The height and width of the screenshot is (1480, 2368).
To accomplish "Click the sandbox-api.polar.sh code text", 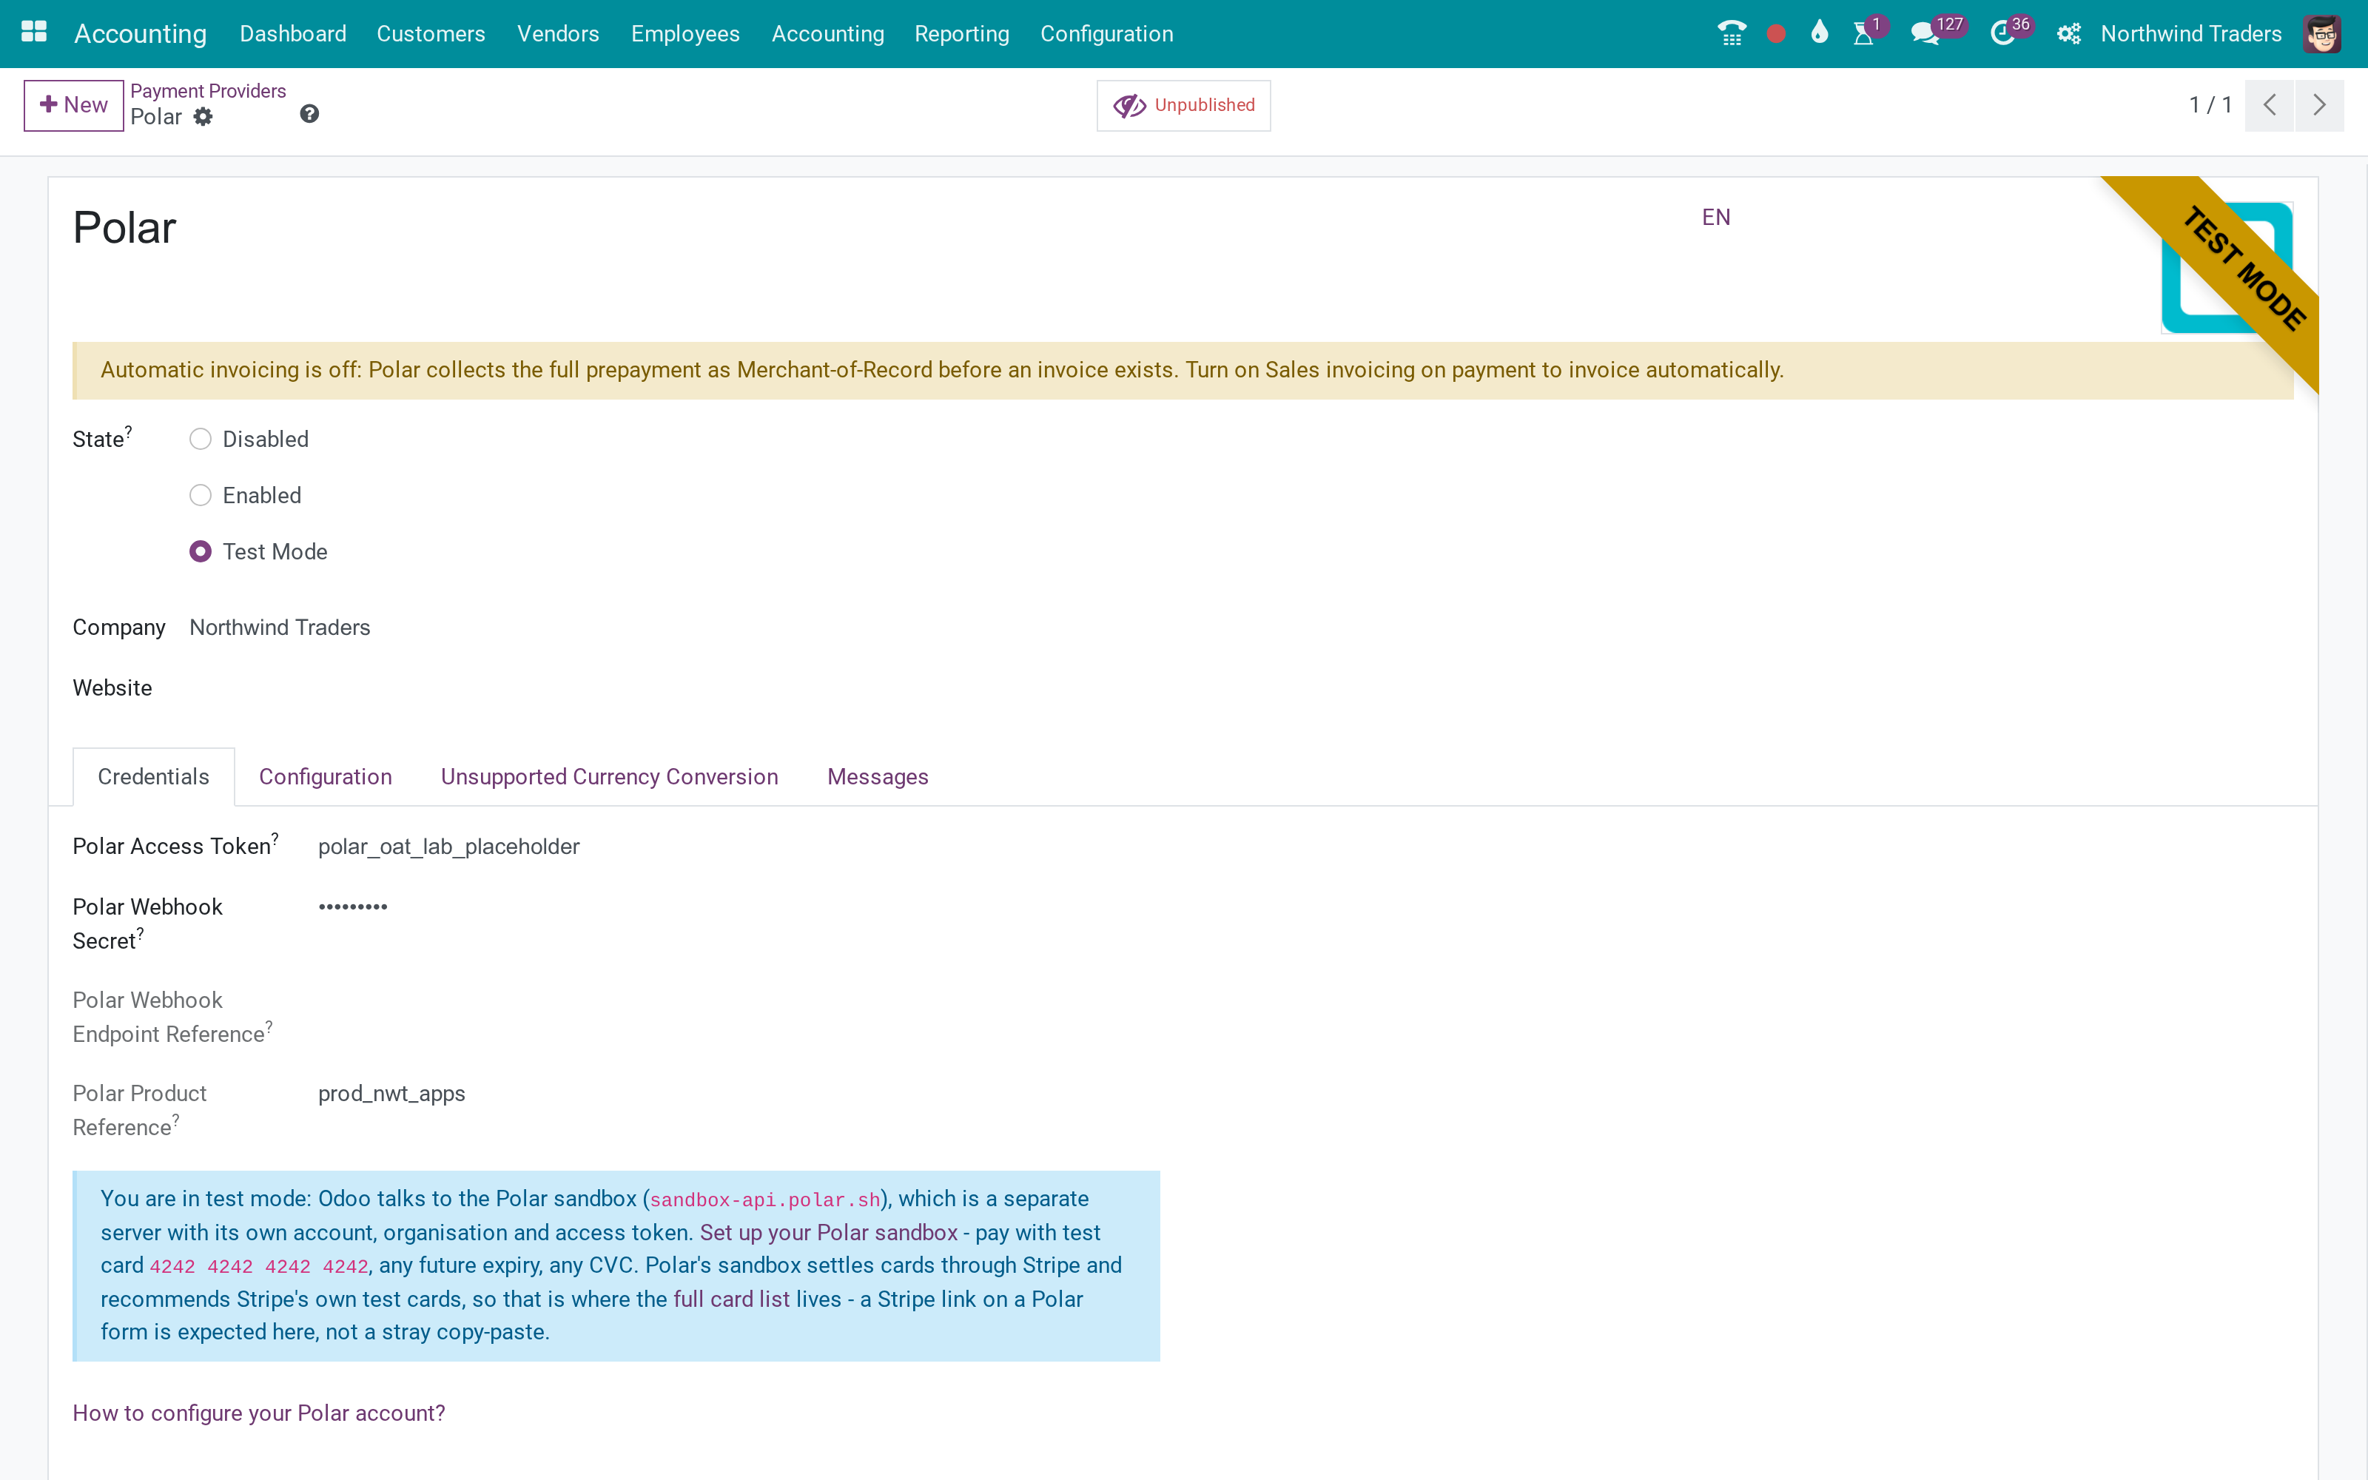I will 765,1200.
